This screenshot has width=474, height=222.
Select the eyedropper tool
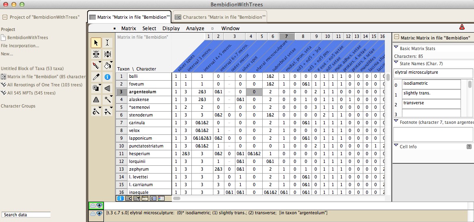pyautogui.click(x=96, y=77)
